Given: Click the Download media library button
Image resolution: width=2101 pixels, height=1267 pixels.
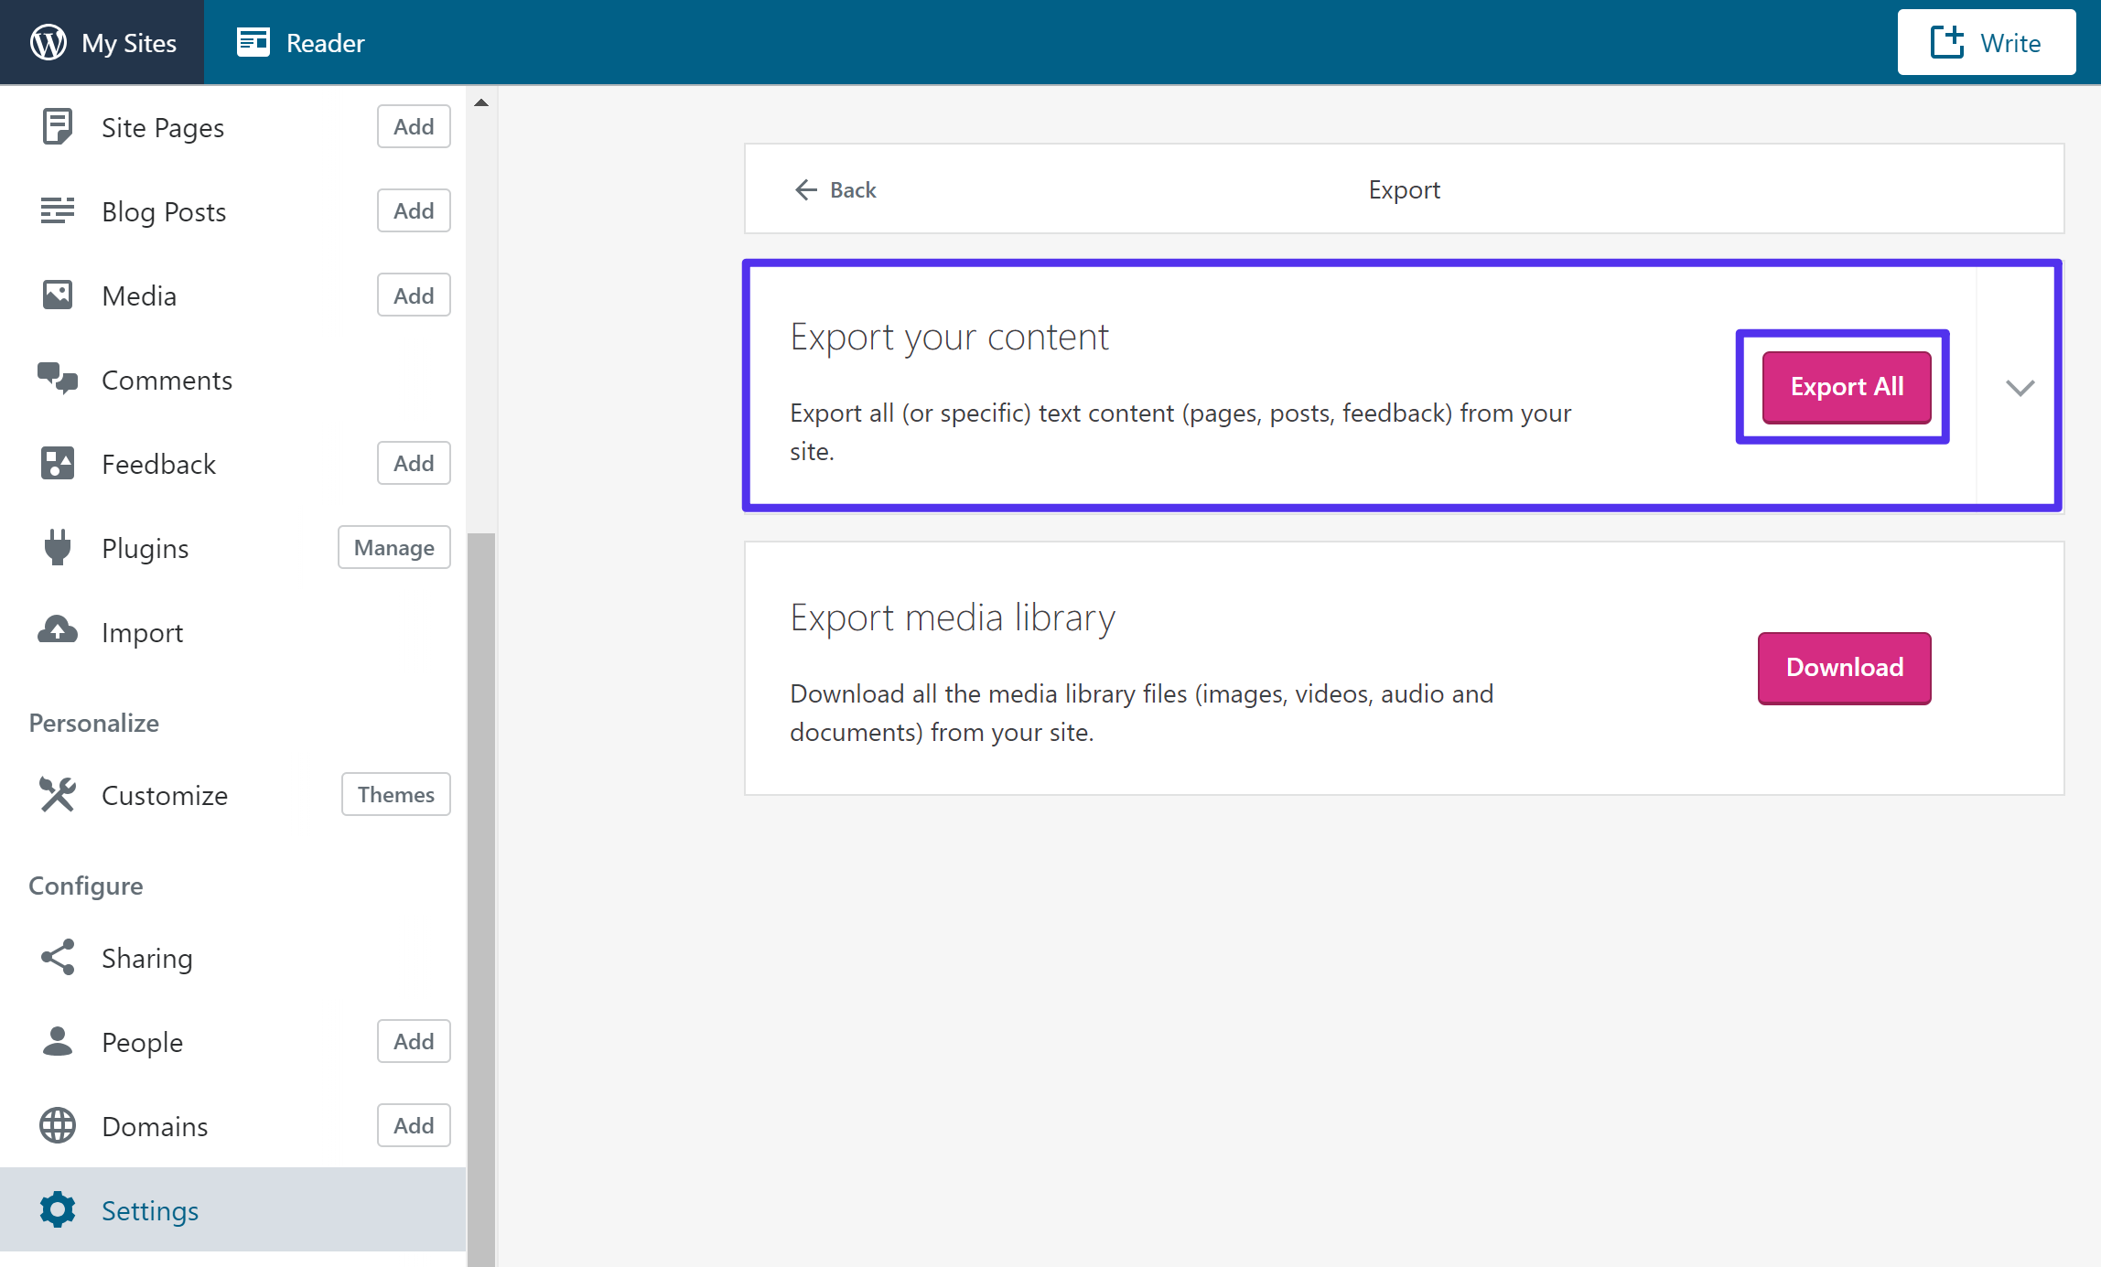Looking at the screenshot, I should (1843, 667).
